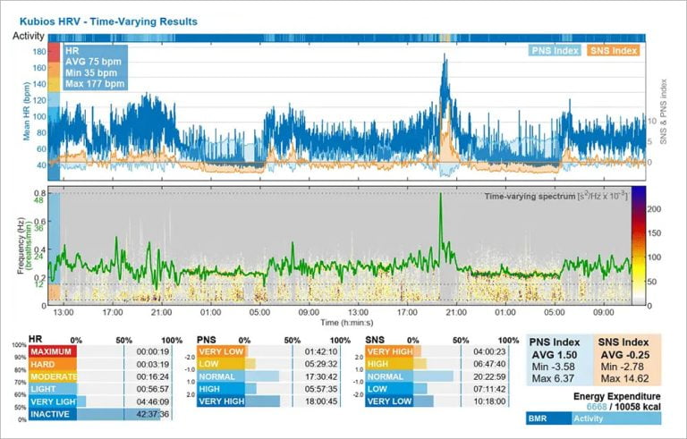Click the VERY LIGHT duration 04:46:09
This screenshot has height=439, width=687.
152,401
